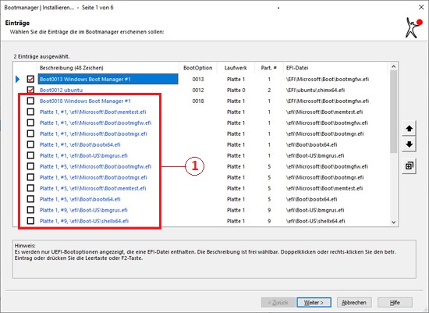Select description Platte 1, #5, bootx64.efi
Screen dimensions: 429x313
point(80,199)
